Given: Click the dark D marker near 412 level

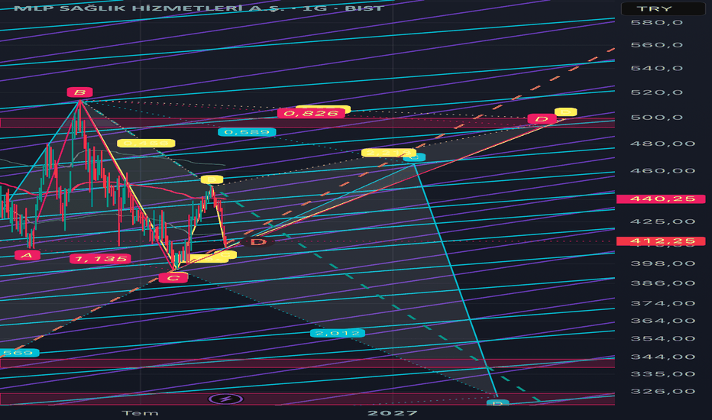Looking at the screenshot, I should pos(258,242).
